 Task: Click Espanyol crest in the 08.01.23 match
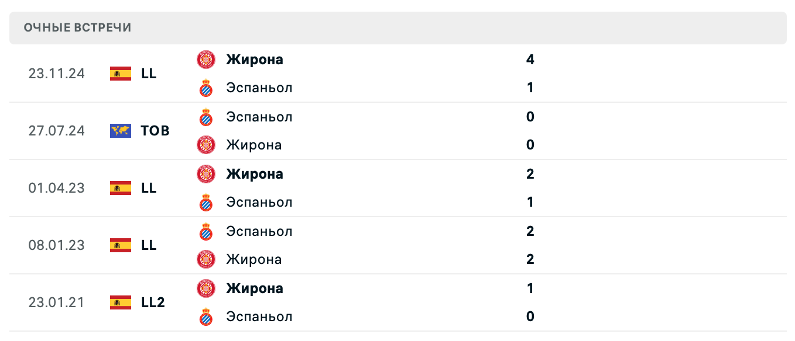pyautogui.click(x=206, y=231)
